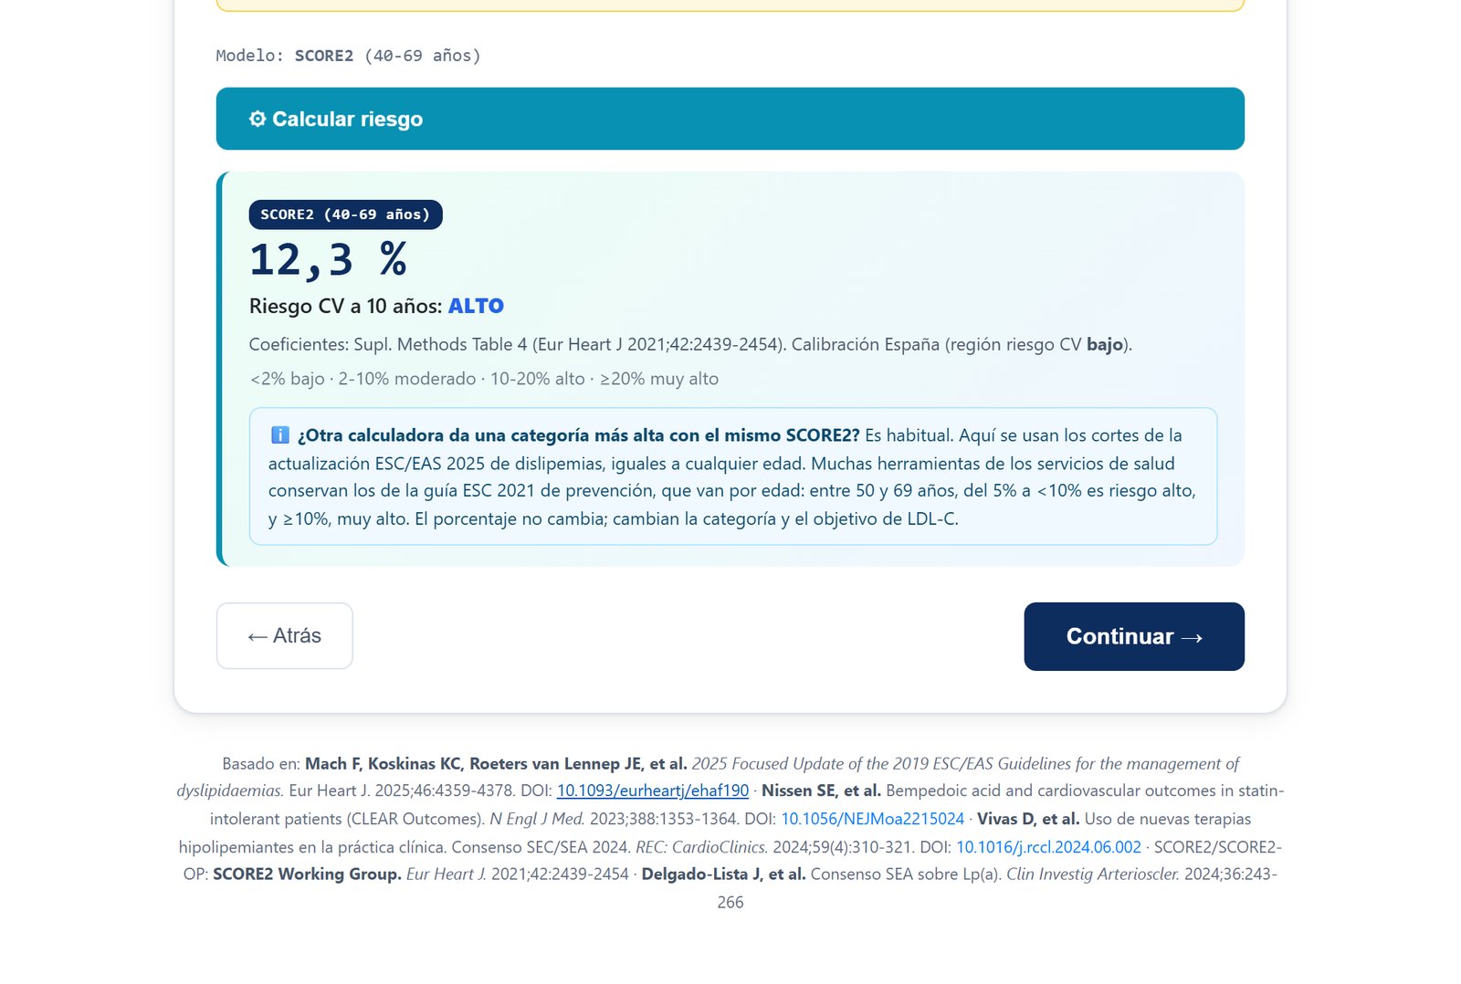Viewport: 1461px width, 984px height.
Task: Click the gear icon in Calcular riesgo
Action: [x=258, y=119]
